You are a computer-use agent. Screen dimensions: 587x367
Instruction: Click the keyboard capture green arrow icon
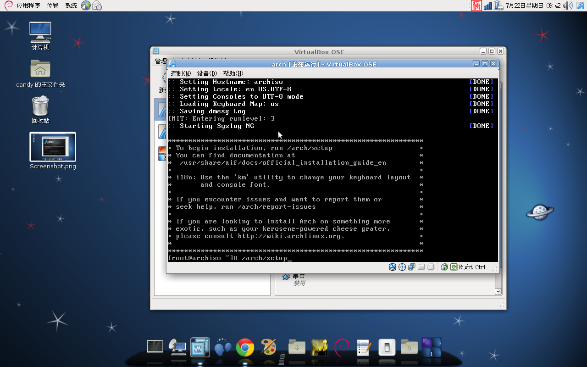point(454,267)
